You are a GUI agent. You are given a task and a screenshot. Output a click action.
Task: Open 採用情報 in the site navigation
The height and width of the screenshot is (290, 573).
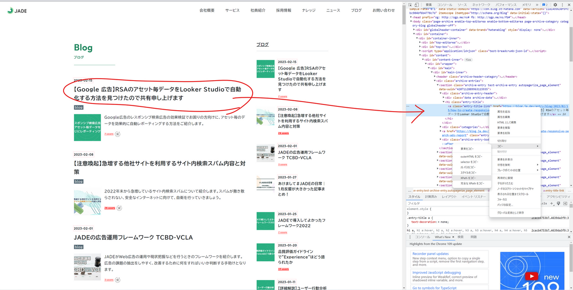(x=284, y=10)
